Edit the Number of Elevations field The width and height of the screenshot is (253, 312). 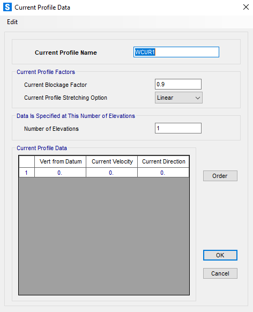click(x=178, y=128)
